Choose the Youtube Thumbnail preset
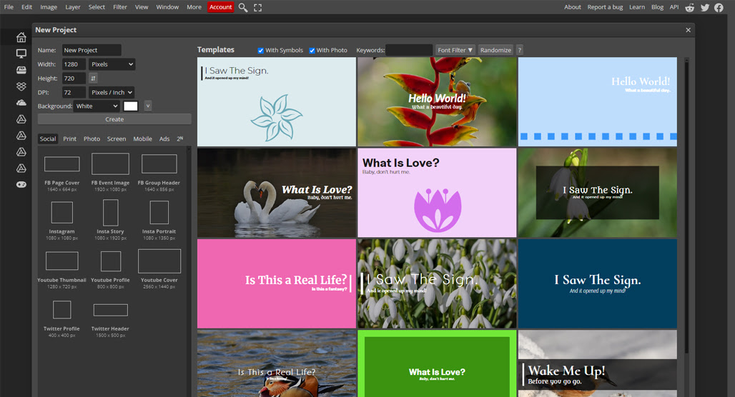The width and height of the screenshot is (735, 397). 62,270
